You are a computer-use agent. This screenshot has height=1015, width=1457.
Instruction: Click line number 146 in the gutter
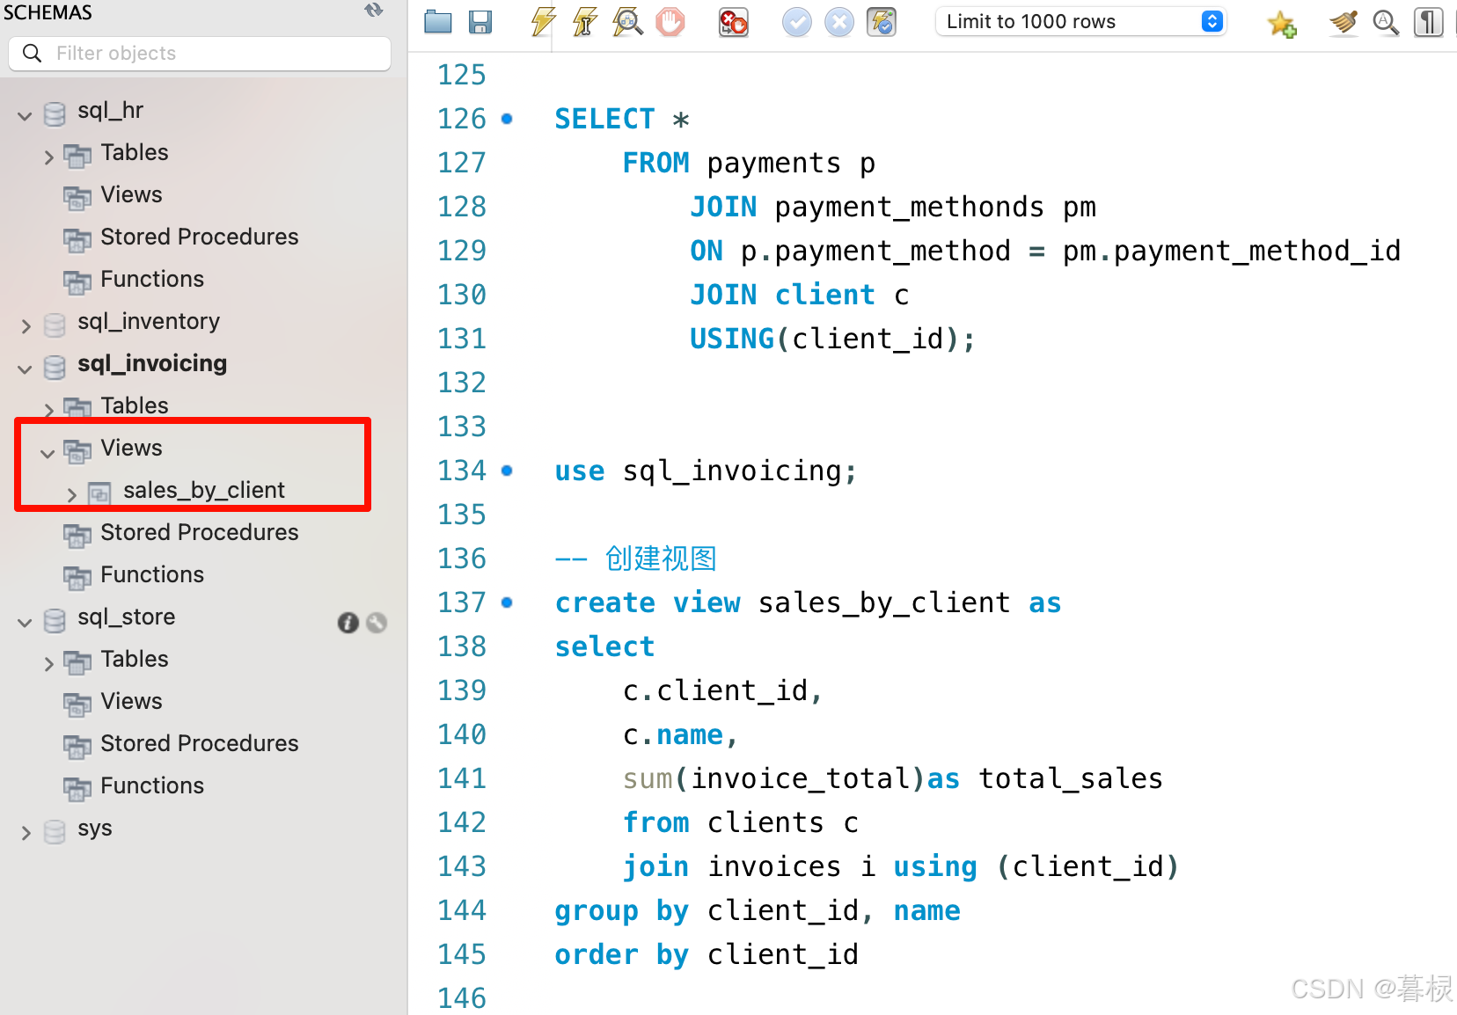coord(462,998)
